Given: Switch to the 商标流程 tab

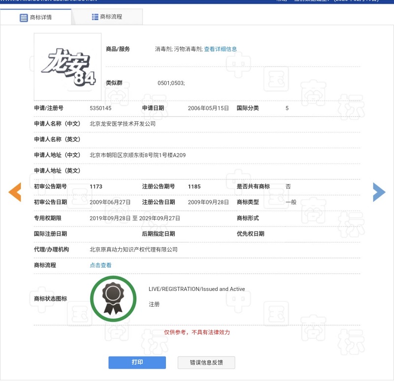Looking at the screenshot, I should [111, 17].
